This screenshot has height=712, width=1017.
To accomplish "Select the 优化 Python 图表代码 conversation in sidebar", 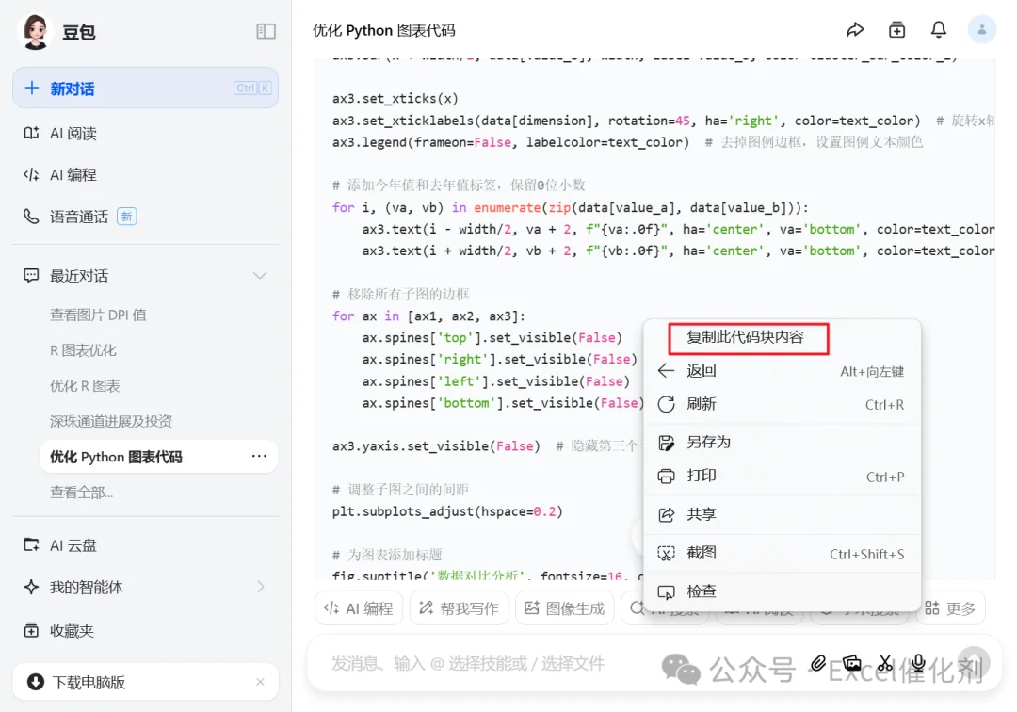I will click(x=159, y=457).
